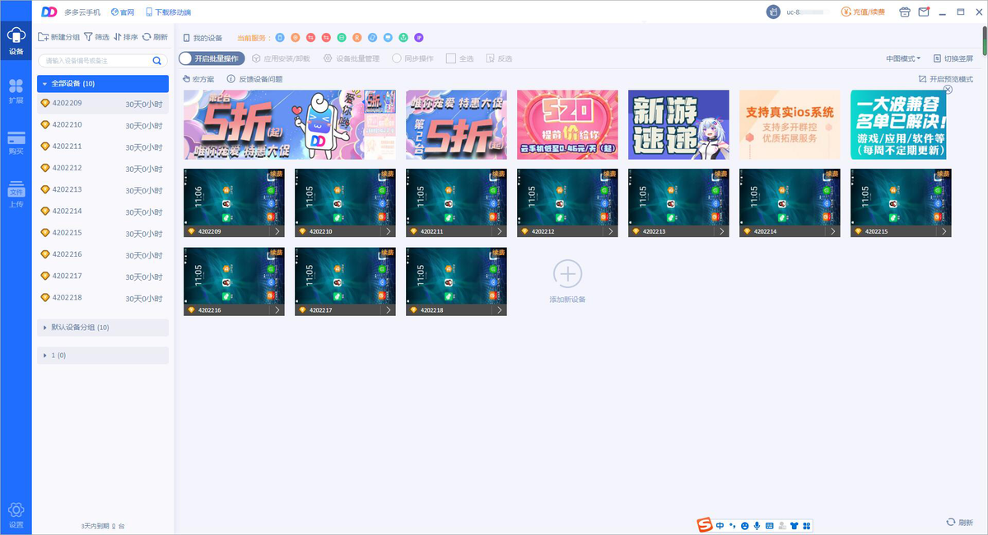The image size is (988, 535).
Task: Open the 4202213 device screen thumbnail
Action: (678, 198)
